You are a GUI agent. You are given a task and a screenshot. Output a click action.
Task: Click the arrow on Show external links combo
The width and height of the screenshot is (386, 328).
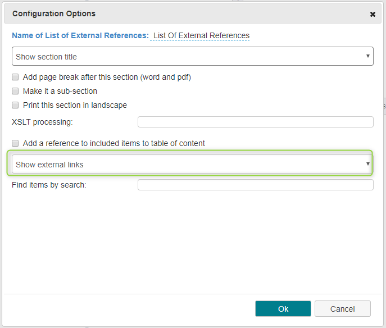(x=368, y=164)
